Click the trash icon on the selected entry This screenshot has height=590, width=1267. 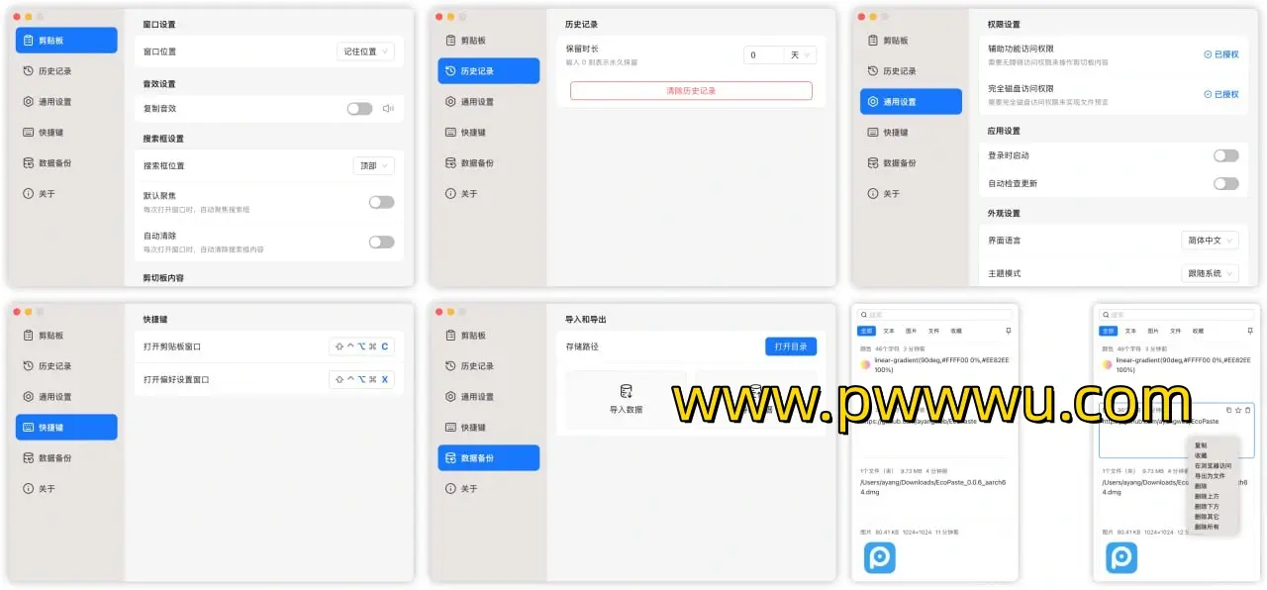point(1247,410)
